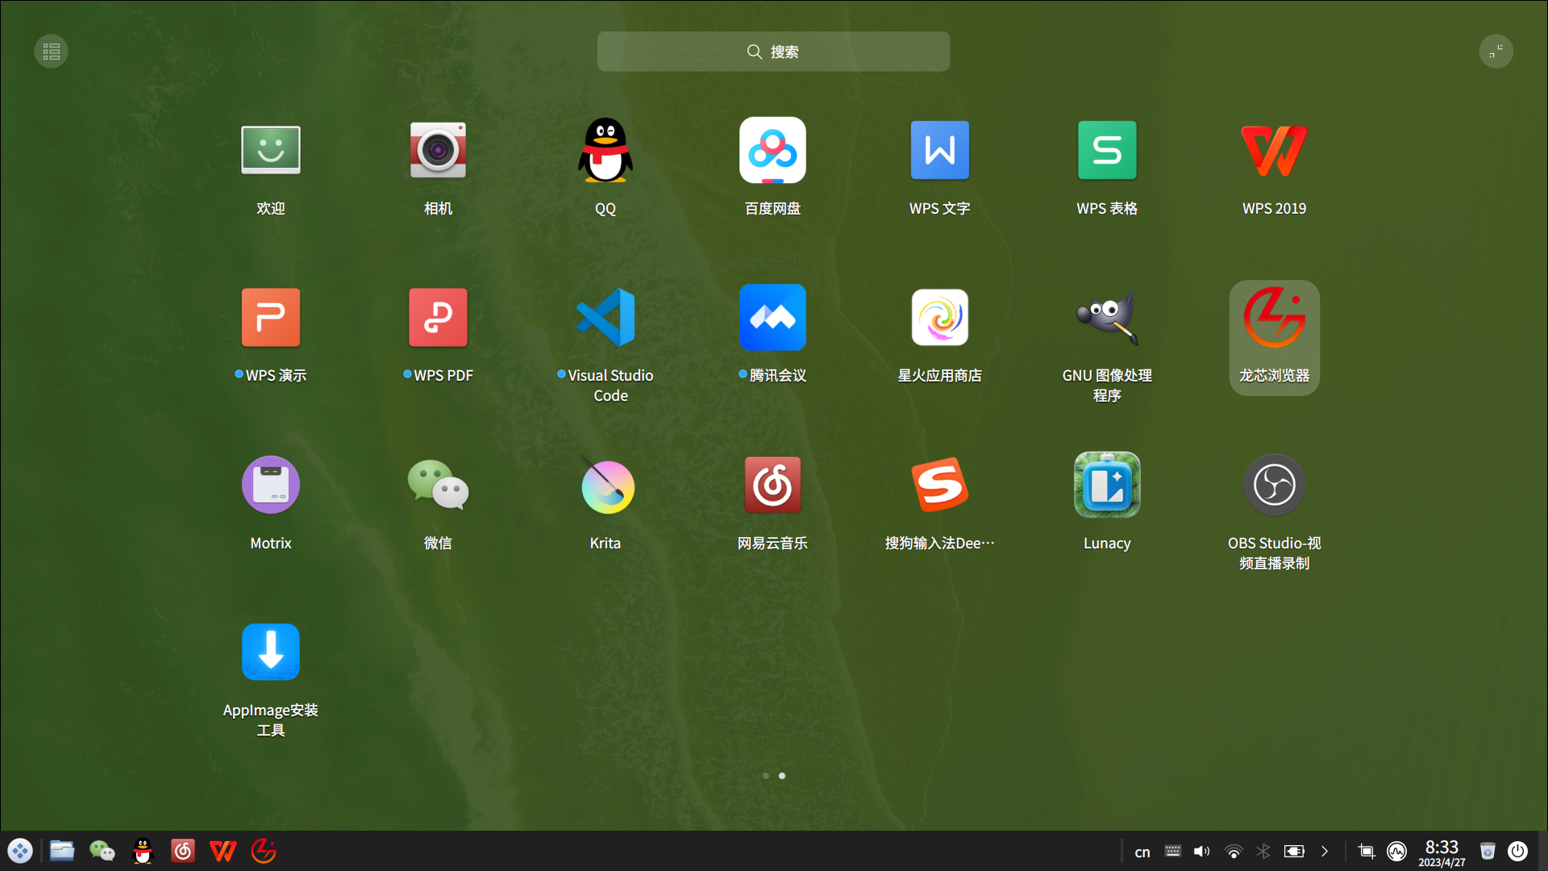Toggle Wi-Fi via the tray network icon
The image size is (1548, 871).
[1232, 851]
